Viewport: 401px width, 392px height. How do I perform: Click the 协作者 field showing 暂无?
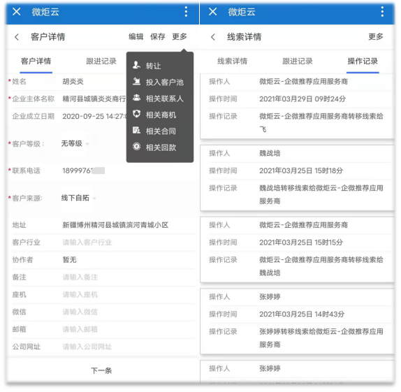70,260
